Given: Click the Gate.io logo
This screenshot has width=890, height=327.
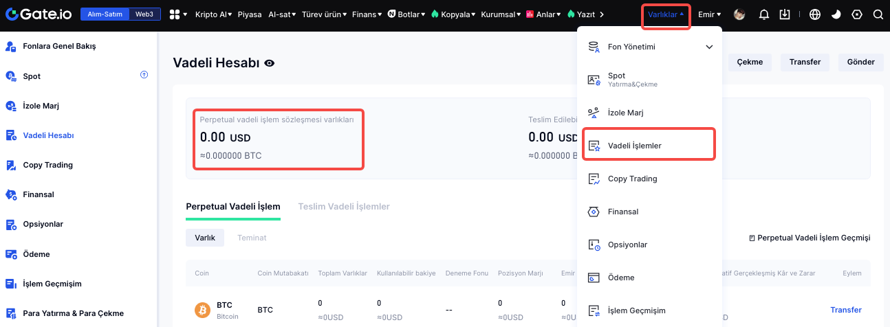Looking at the screenshot, I should point(37,14).
